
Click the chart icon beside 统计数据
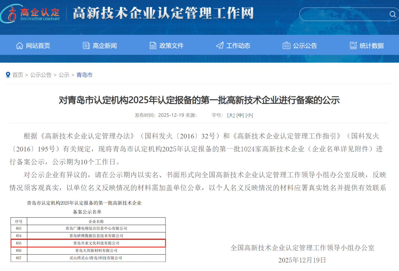click(x=353, y=45)
